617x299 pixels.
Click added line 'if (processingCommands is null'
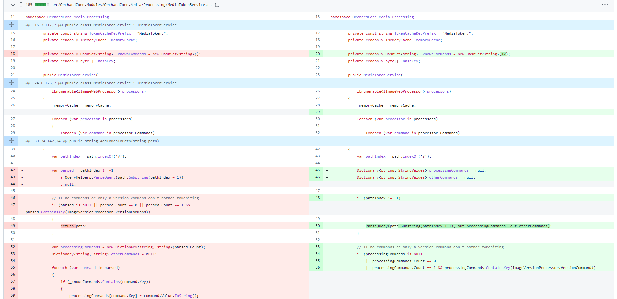coord(390,254)
